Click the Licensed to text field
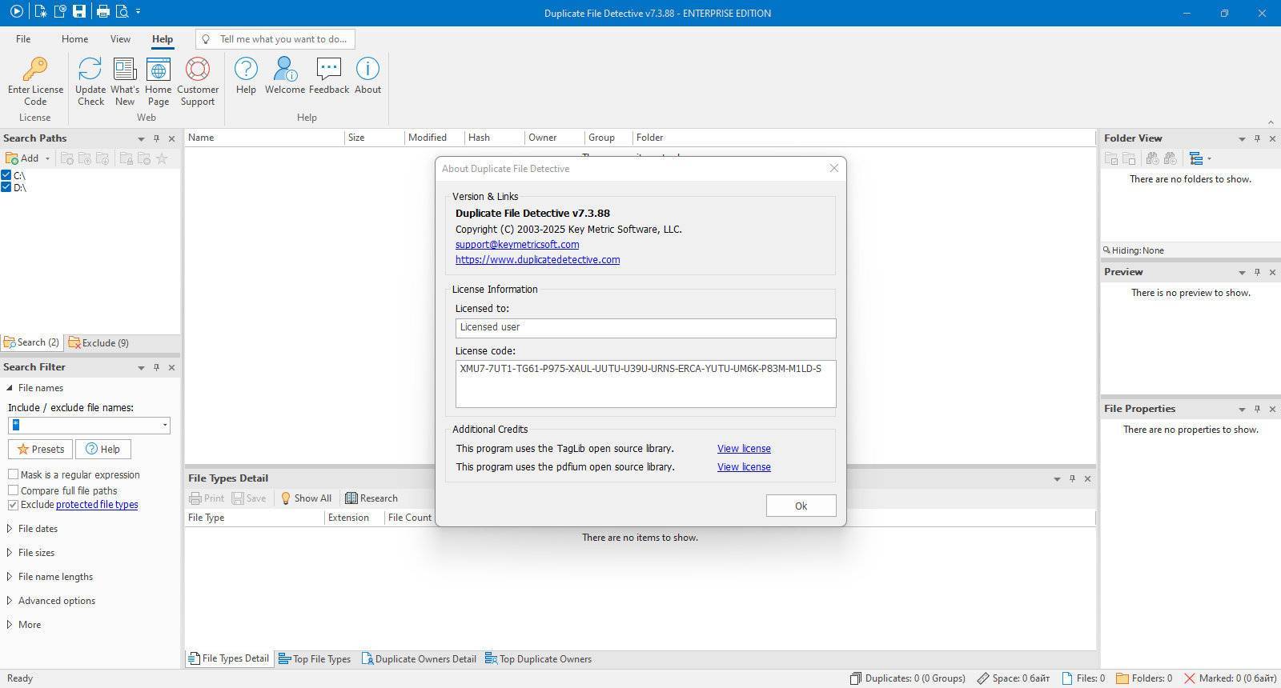The image size is (1281, 688). point(645,327)
